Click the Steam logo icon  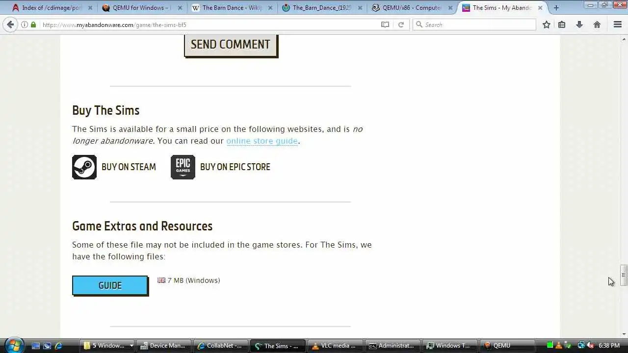coord(84,167)
